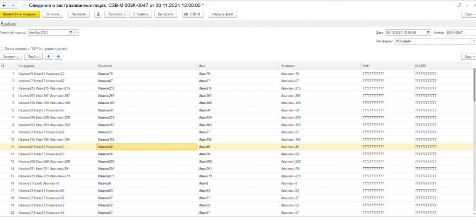Click the Подбор button
This screenshot has height=217, width=476.
33,56
